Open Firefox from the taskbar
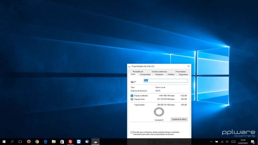 point(29,142)
